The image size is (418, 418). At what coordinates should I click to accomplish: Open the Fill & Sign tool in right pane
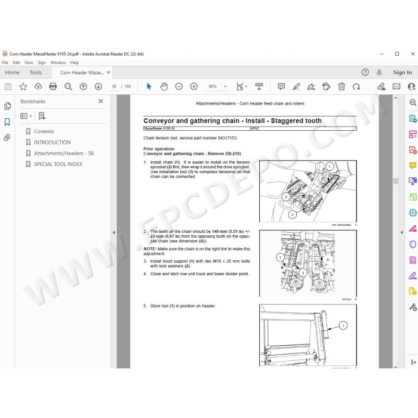click(x=413, y=276)
